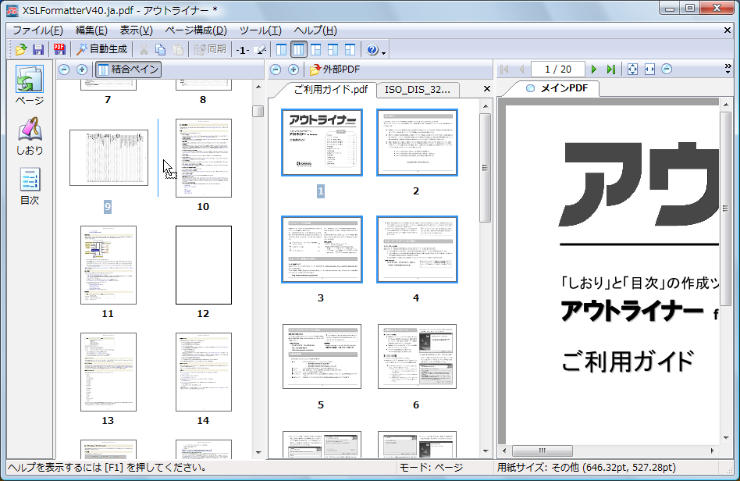Select external PDF page 2 thumbnail
740x481 pixels.
pos(417,143)
